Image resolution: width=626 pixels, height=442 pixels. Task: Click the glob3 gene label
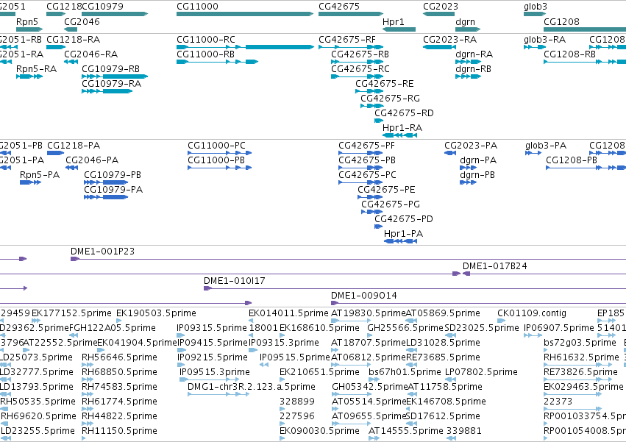click(536, 7)
